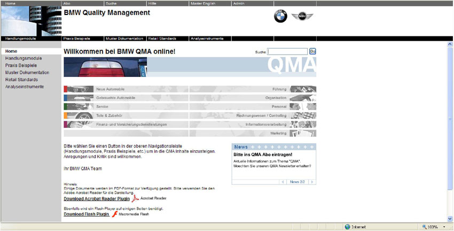Image resolution: width=454 pixels, height=231 pixels.
Task: Advance to the next news item
Action: [312, 182]
